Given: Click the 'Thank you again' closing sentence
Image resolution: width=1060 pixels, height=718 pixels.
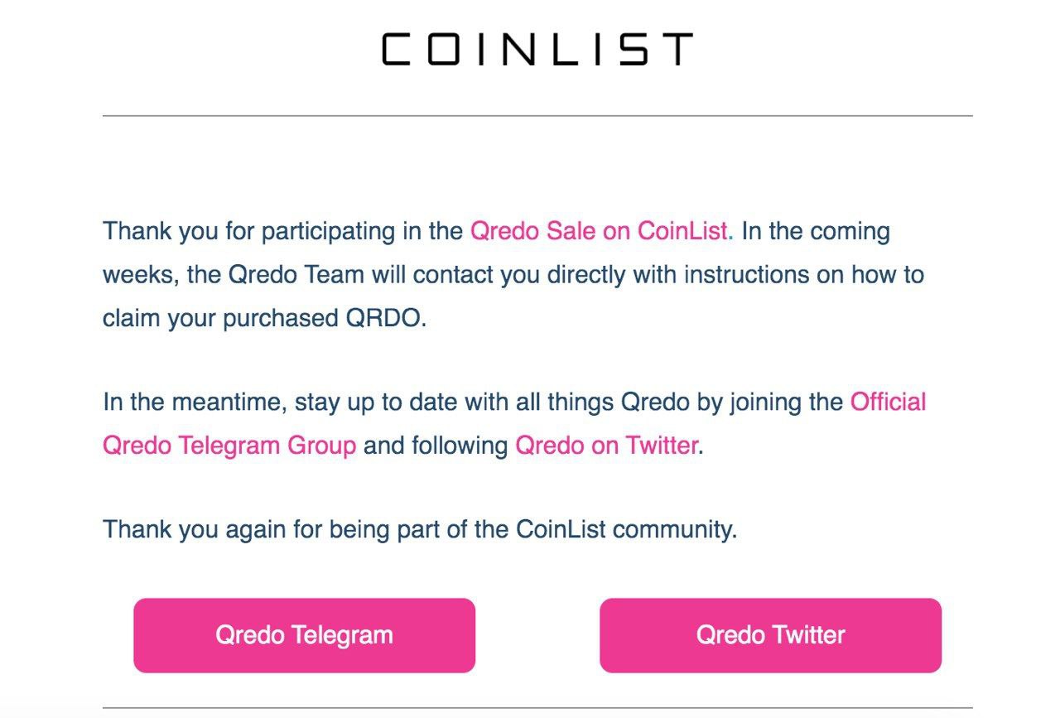Looking at the screenshot, I should click(420, 529).
